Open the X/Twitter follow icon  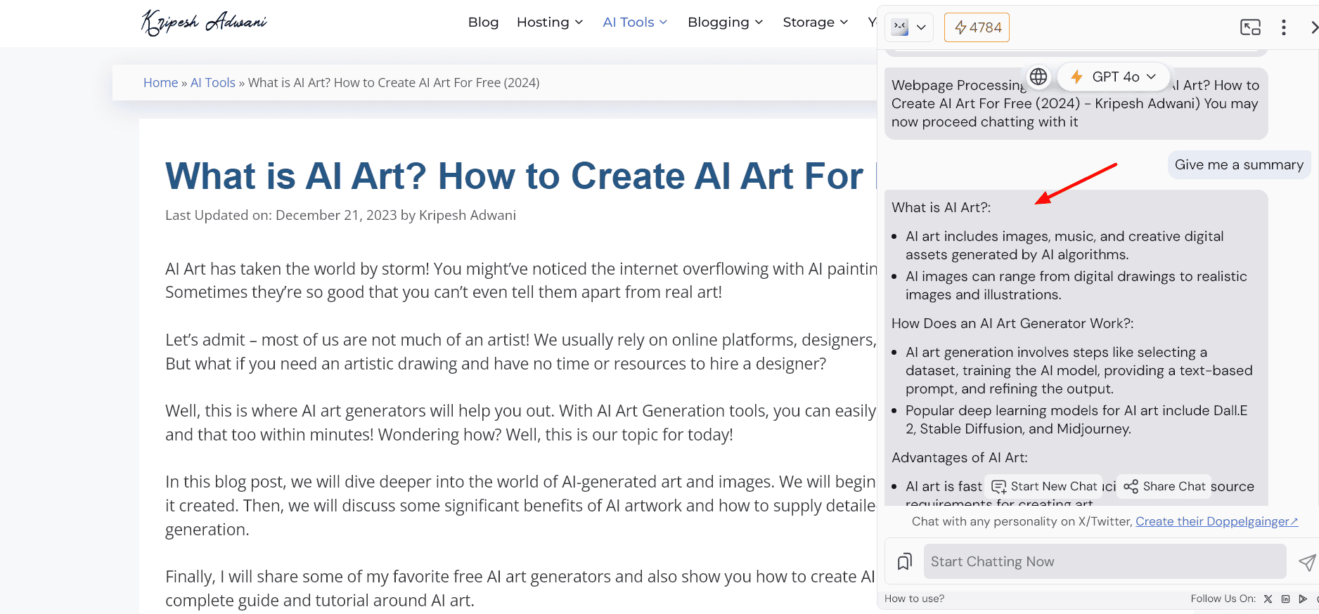pos(1268,599)
